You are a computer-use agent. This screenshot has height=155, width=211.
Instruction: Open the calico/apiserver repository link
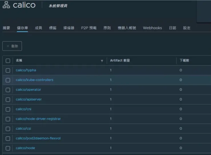click(x=29, y=99)
